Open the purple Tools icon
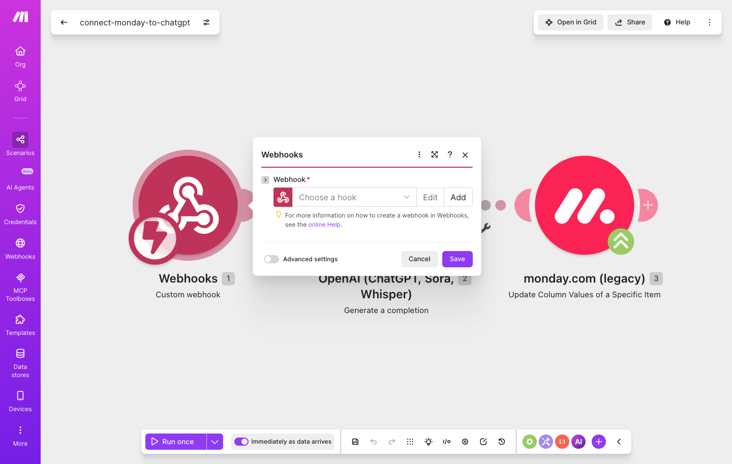The height and width of the screenshot is (464, 732). (546, 442)
